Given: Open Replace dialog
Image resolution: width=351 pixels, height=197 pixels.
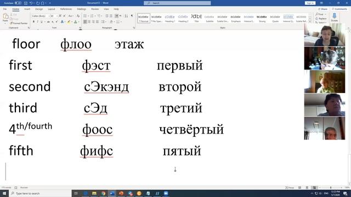Looking at the screenshot, I should click(x=321, y=19).
